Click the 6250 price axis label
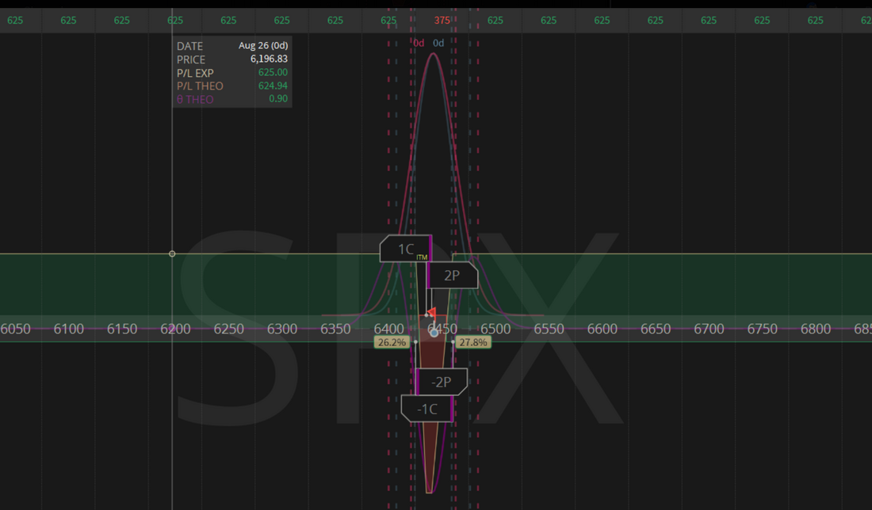 [x=228, y=329]
